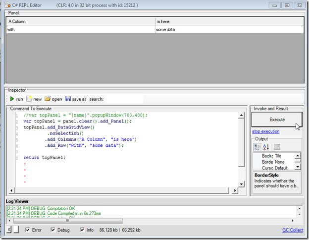
Task: Click the '.noSelection()' code line
Action: [65, 133]
